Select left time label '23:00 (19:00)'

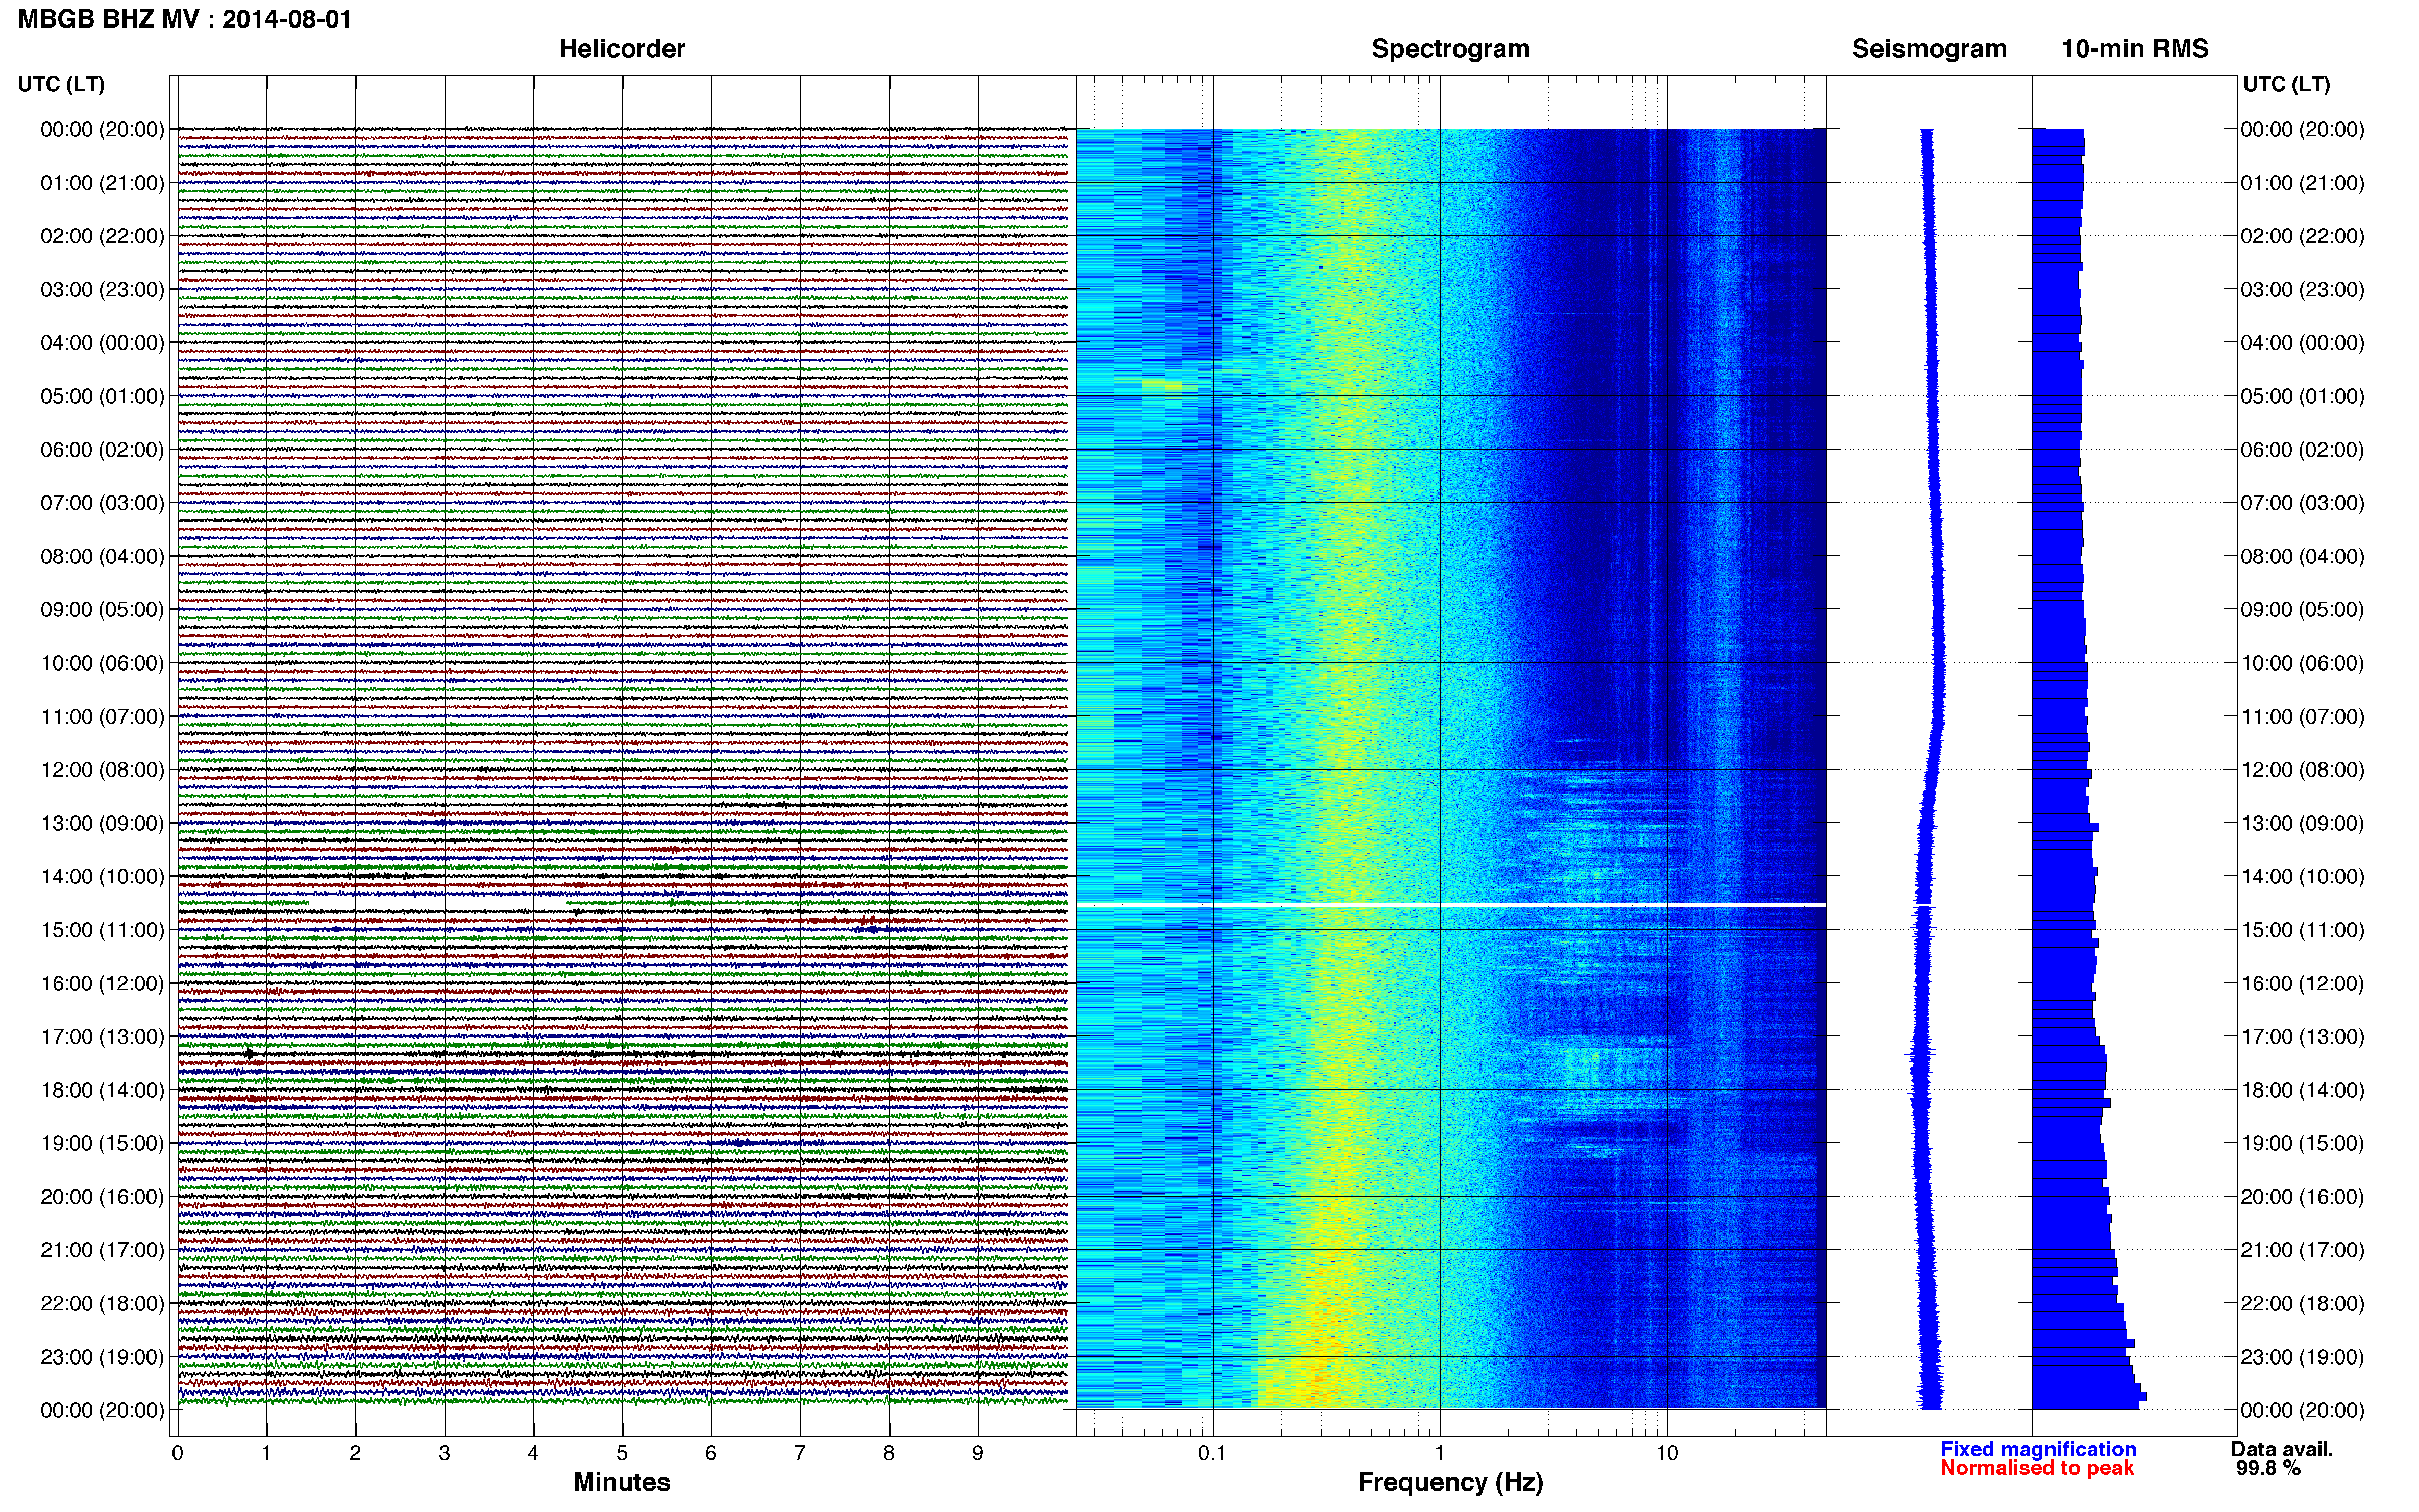(x=102, y=1357)
